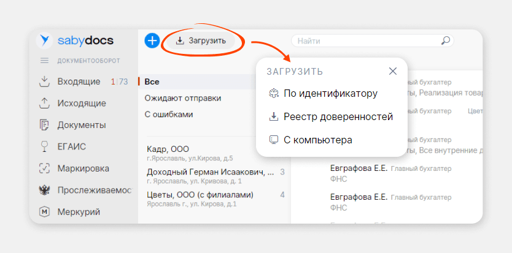Open Входящие inbox section

(79, 81)
